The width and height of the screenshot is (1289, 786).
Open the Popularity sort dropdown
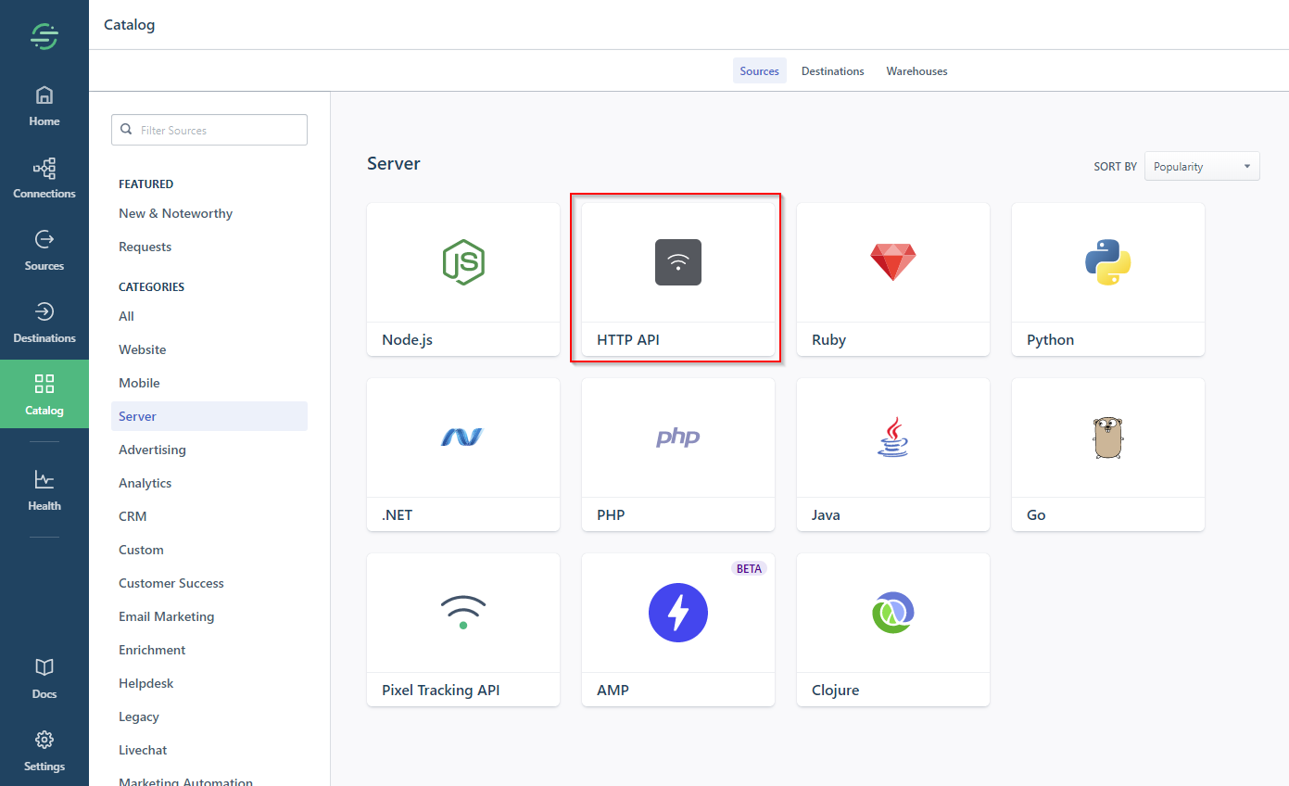(1201, 165)
